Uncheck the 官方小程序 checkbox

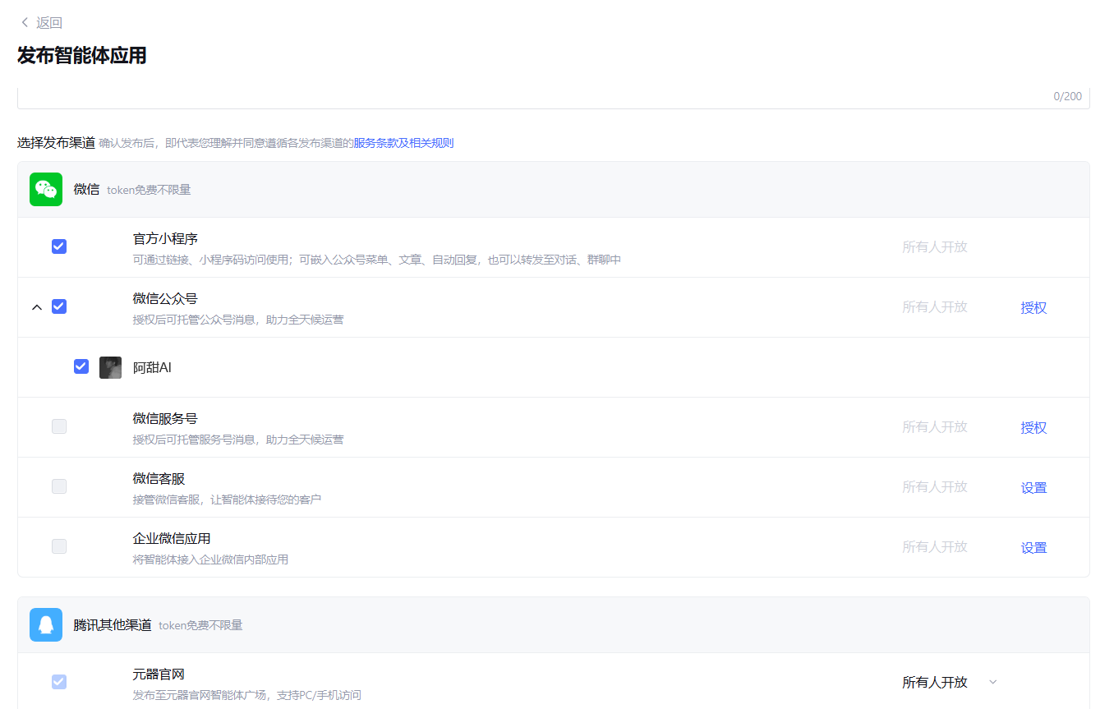pyautogui.click(x=59, y=246)
